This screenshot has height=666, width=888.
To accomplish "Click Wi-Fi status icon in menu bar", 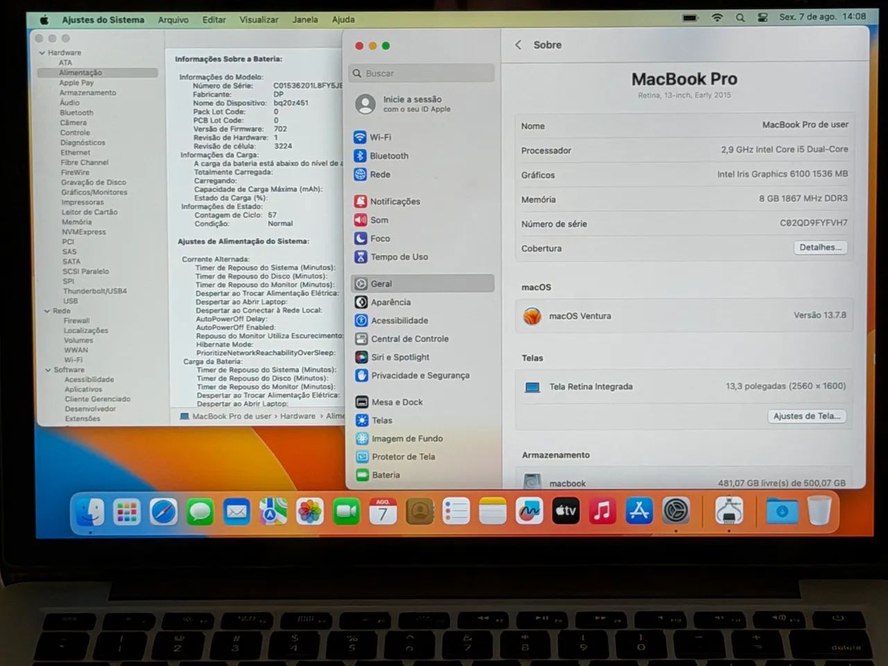I will 717,17.
